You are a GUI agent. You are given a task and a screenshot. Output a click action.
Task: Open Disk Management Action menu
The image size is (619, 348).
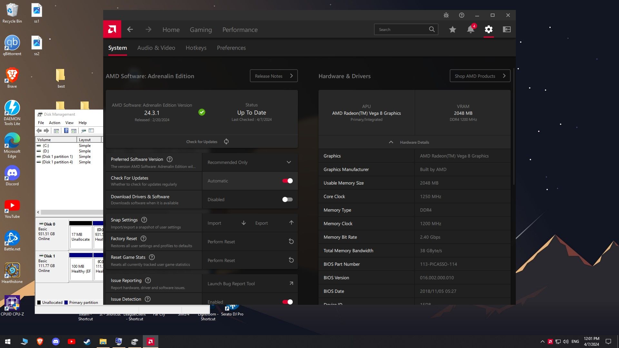[54, 123]
